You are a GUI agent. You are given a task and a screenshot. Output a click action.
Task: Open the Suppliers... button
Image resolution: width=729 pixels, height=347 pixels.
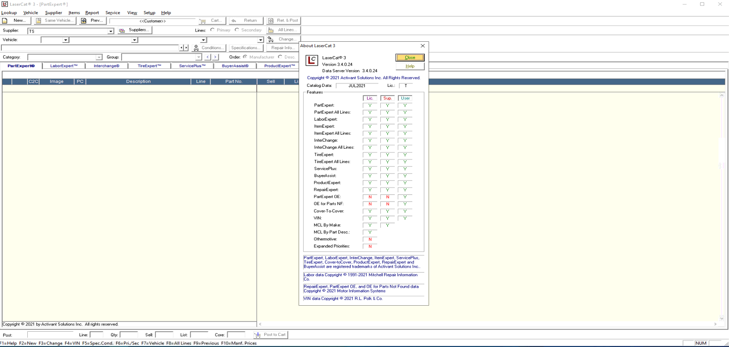tap(135, 30)
